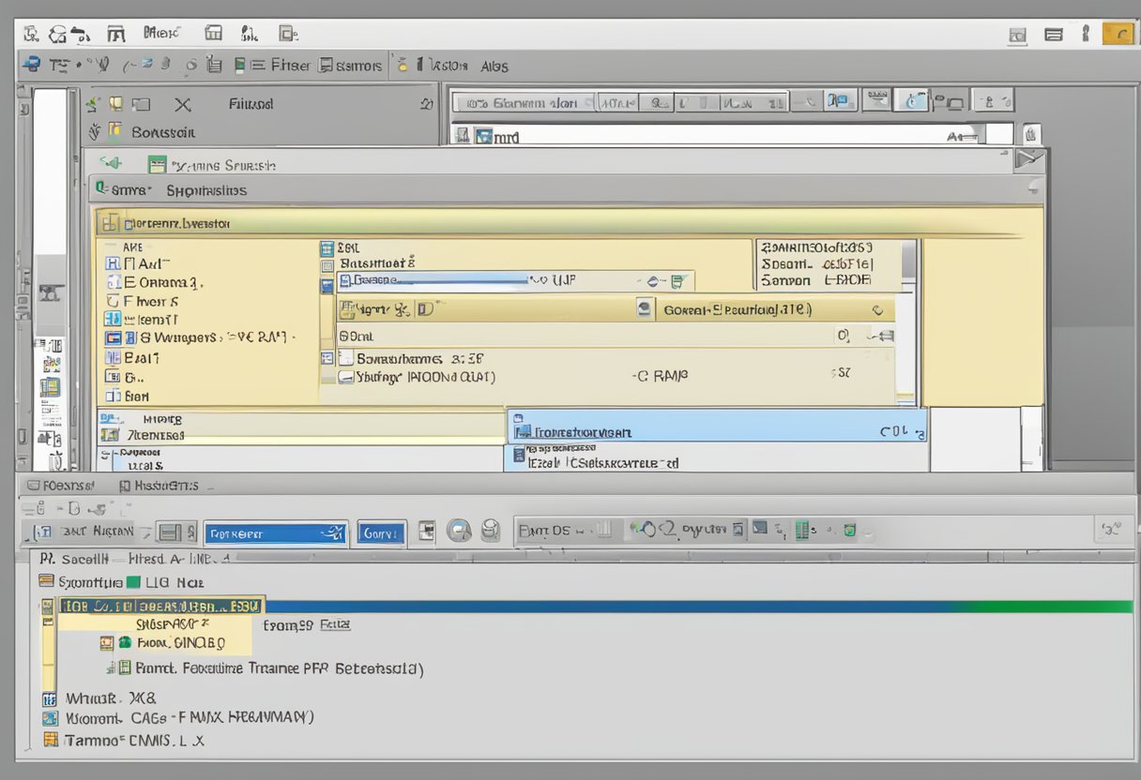
Task: Click the green color swatch next to LIG Na
Action: tap(134, 581)
